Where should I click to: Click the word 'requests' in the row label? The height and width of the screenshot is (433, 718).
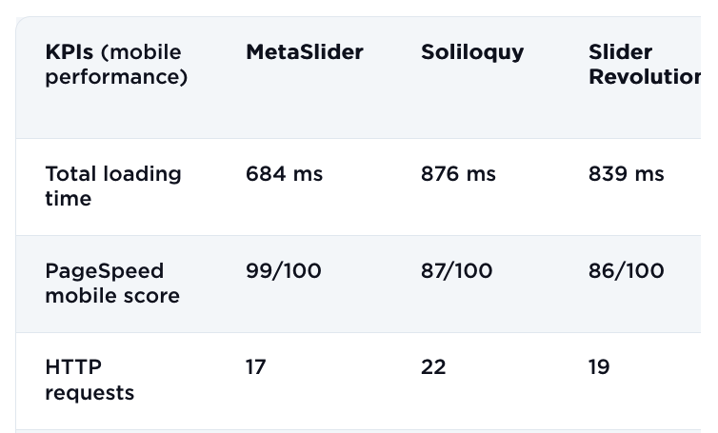pyautogui.click(x=90, y=392)
